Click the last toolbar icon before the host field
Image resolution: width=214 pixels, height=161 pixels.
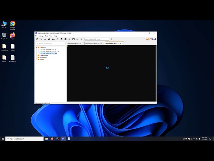81,39
